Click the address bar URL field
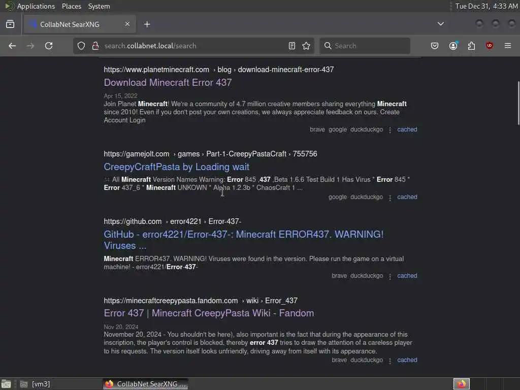Image resolution: width=520 pixels, height=390 pixels. (x=194, y=46)
